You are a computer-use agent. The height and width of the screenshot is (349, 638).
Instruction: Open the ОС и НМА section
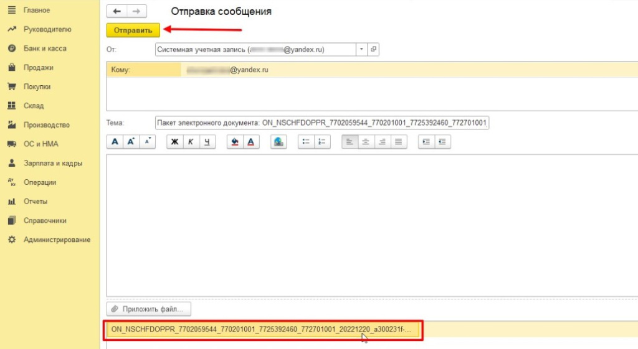[40, 144]
